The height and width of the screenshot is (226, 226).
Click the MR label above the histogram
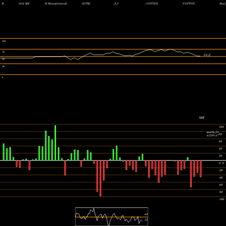[202, 118]
